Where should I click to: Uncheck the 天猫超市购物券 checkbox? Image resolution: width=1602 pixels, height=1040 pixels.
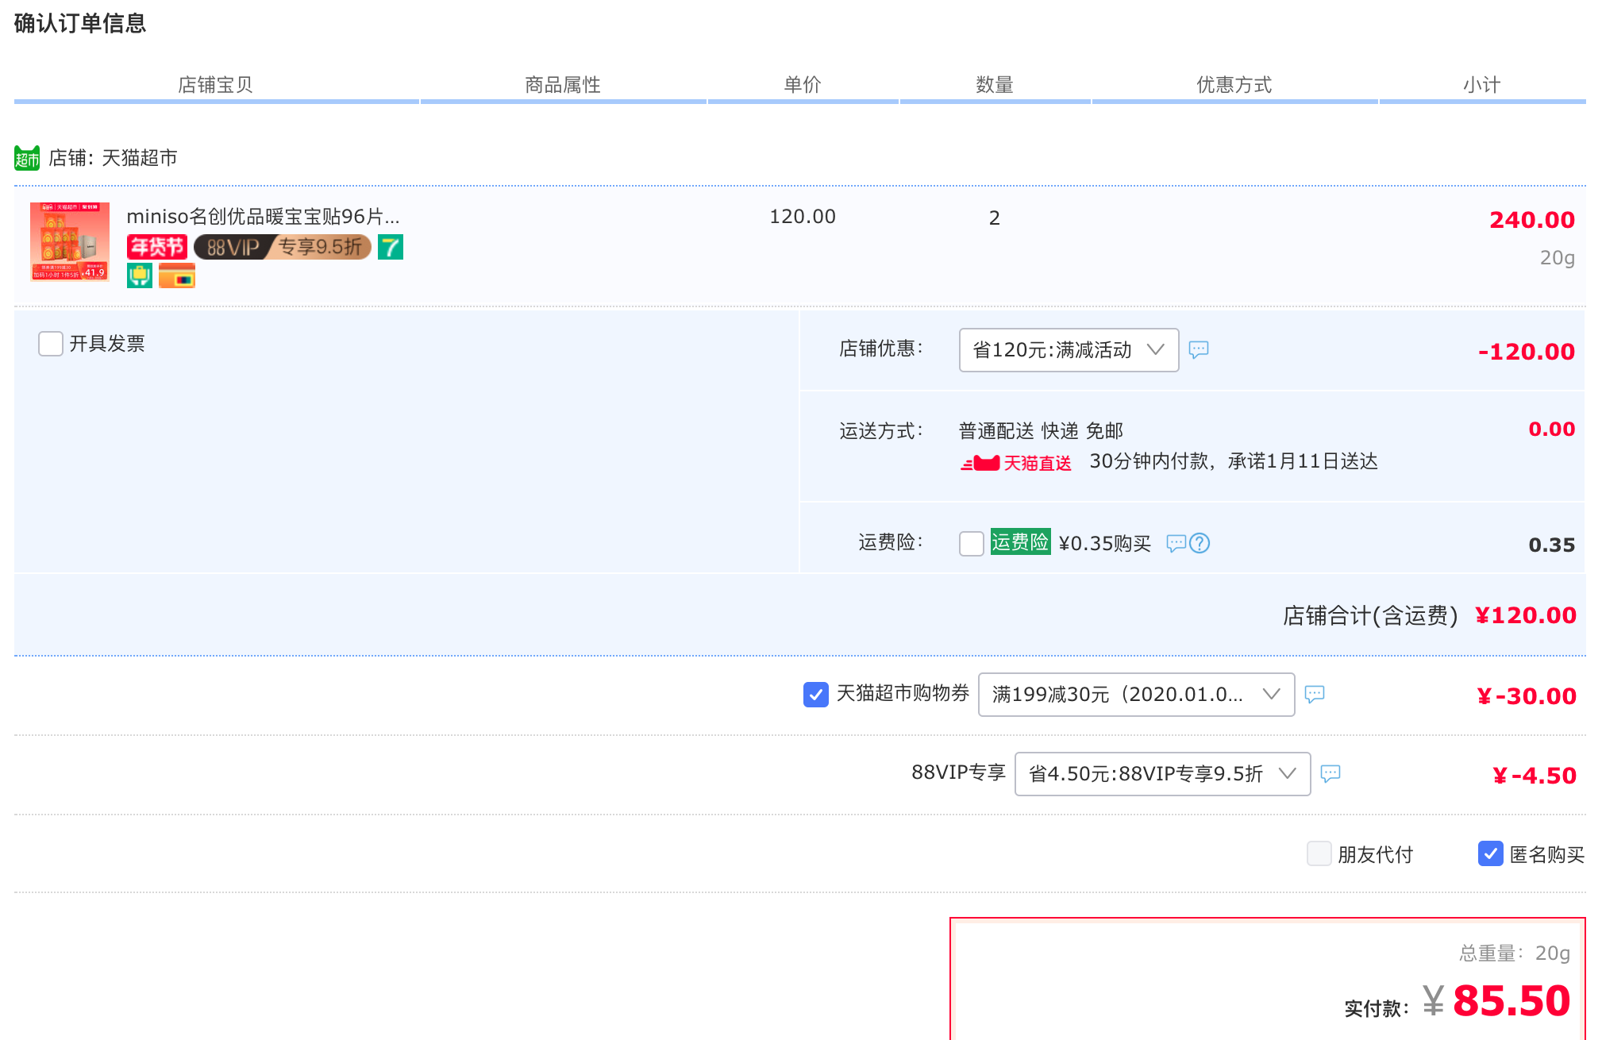pos(816,695)
